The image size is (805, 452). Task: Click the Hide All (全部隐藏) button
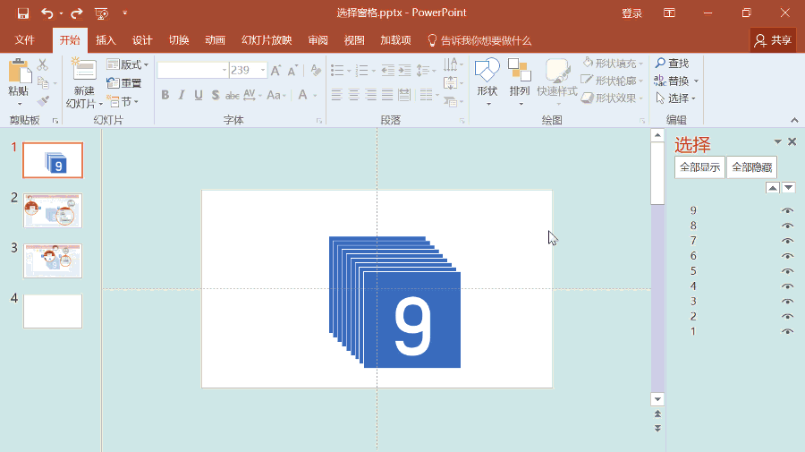[x=751, y=167]
